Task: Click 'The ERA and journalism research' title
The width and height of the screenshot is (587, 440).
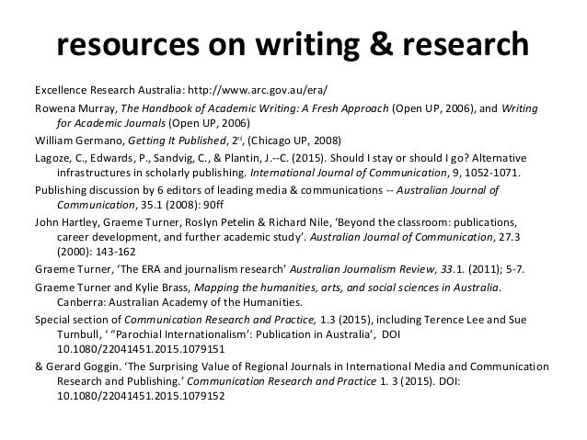Action: click(202, 269)
